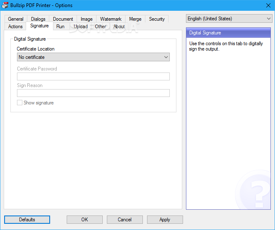Click the Certificate Password field
Screen dimensions: 275x230
tap(93, 77)
